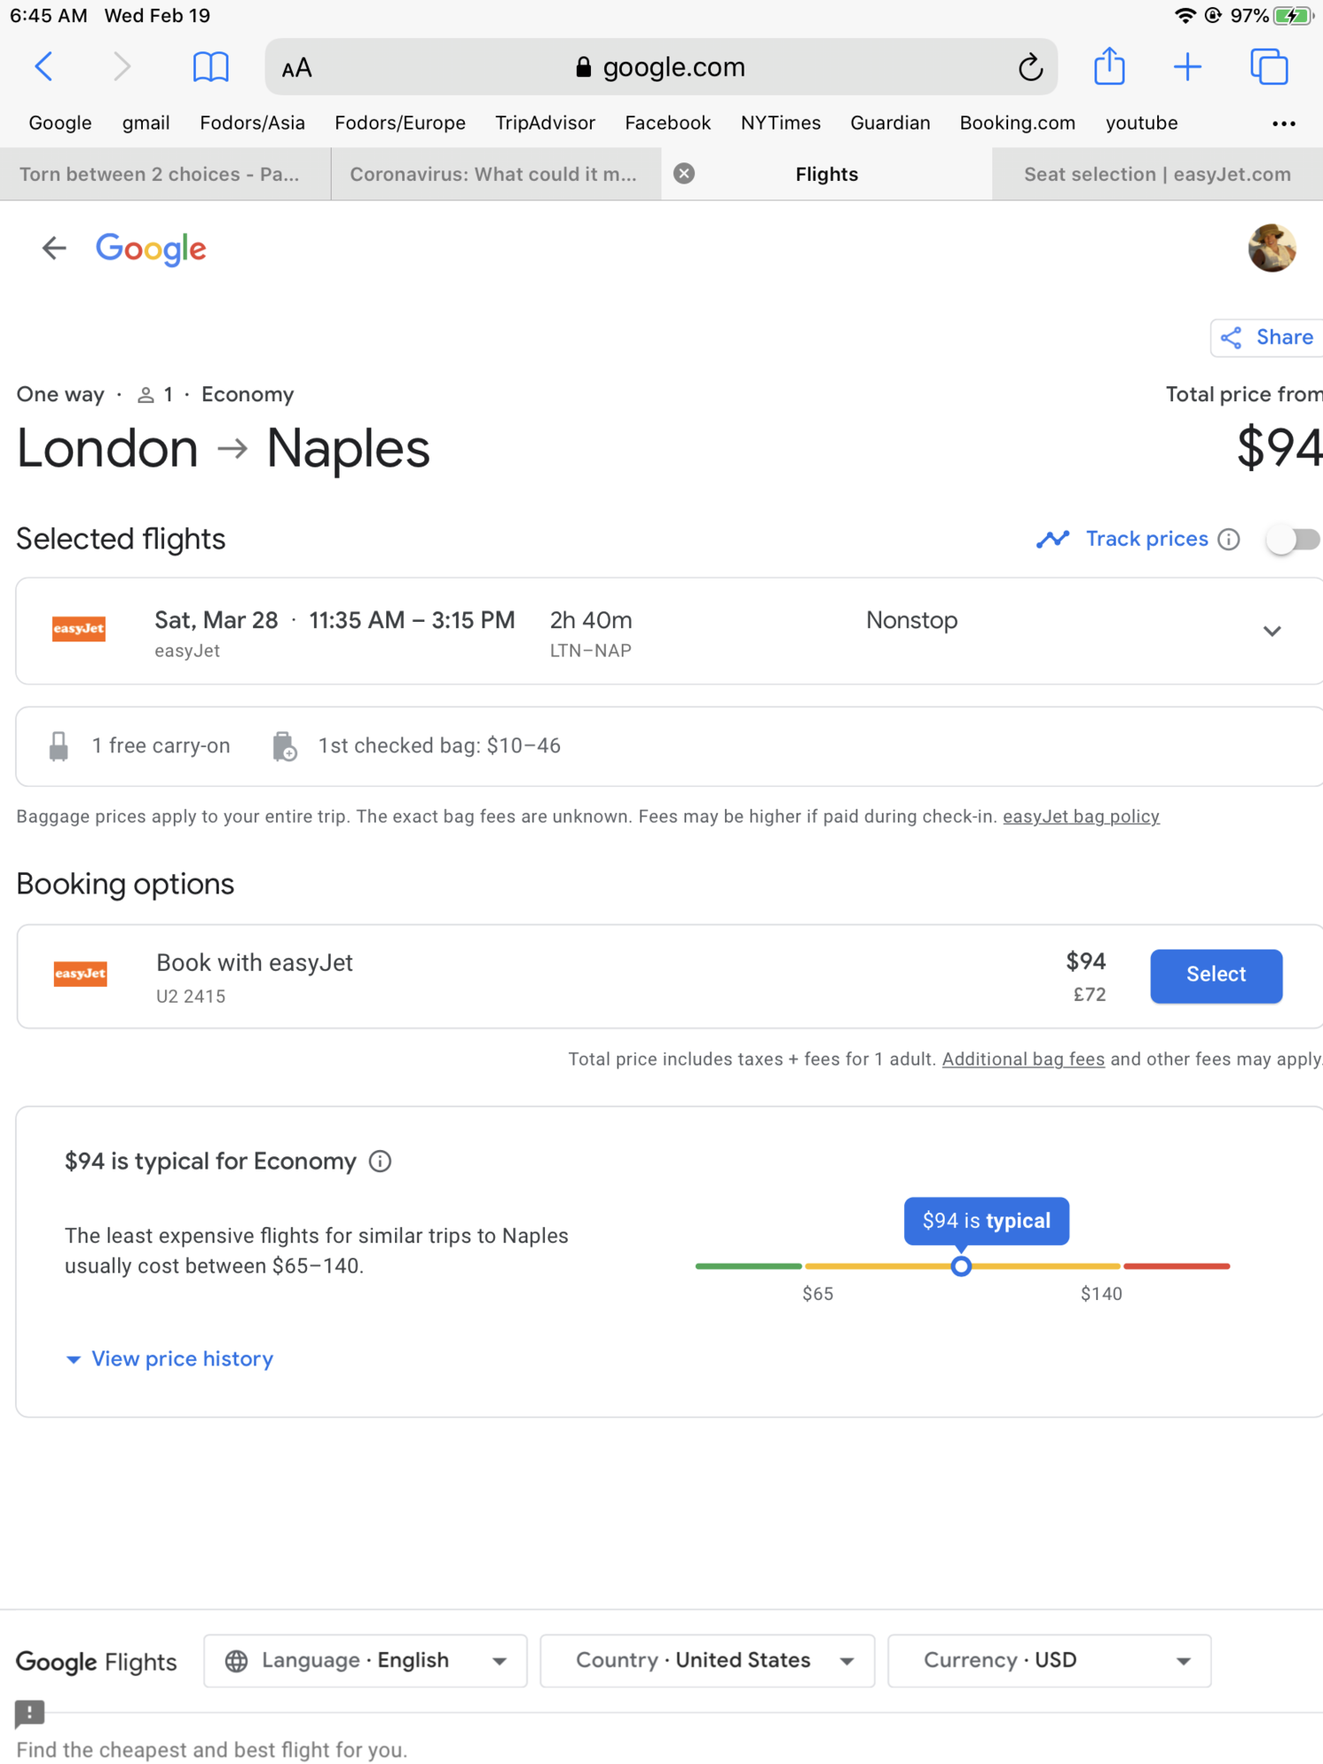The width and height of the screenshot is (1323, 1764).
Task: Expand the easyJet flight details chevron
Action: 1272,632
